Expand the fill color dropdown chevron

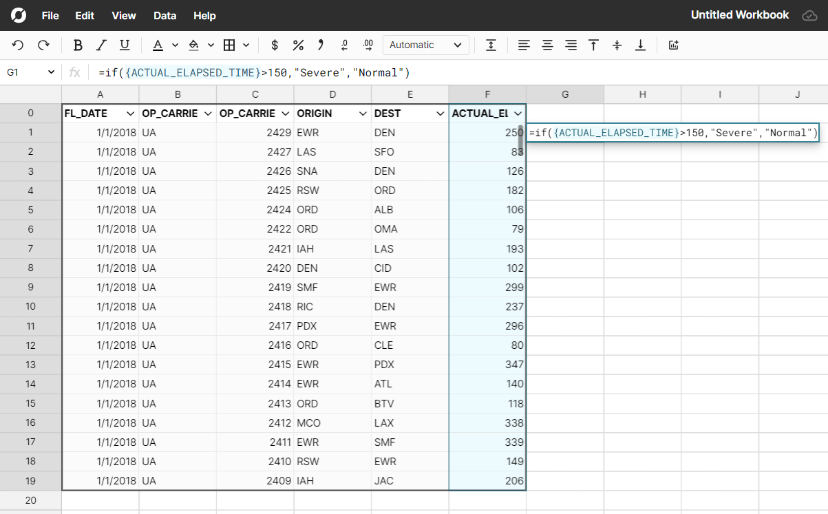211,45
